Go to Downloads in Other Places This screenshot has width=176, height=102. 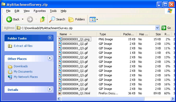21,66
